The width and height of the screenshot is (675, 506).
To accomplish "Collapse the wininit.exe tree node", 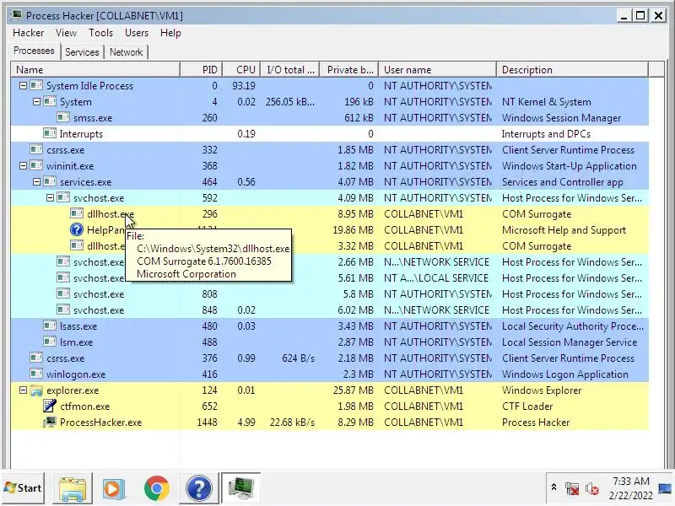I will 23,165.
